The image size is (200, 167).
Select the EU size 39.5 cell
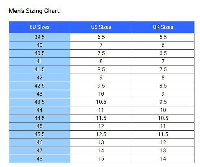click(x=39, y=37)
